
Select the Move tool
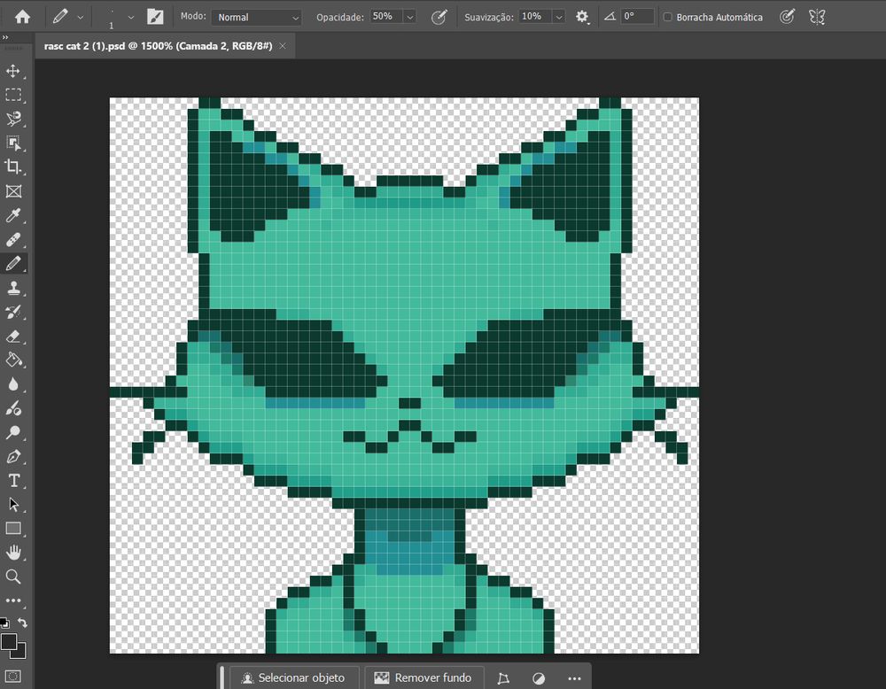pyautogui.click(x=13, y=71)
